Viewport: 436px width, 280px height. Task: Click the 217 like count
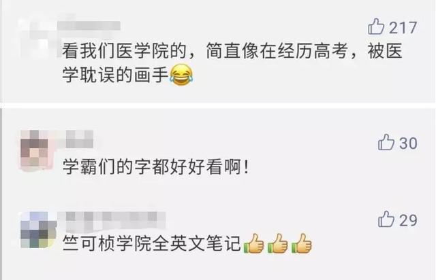pos(403,28)
